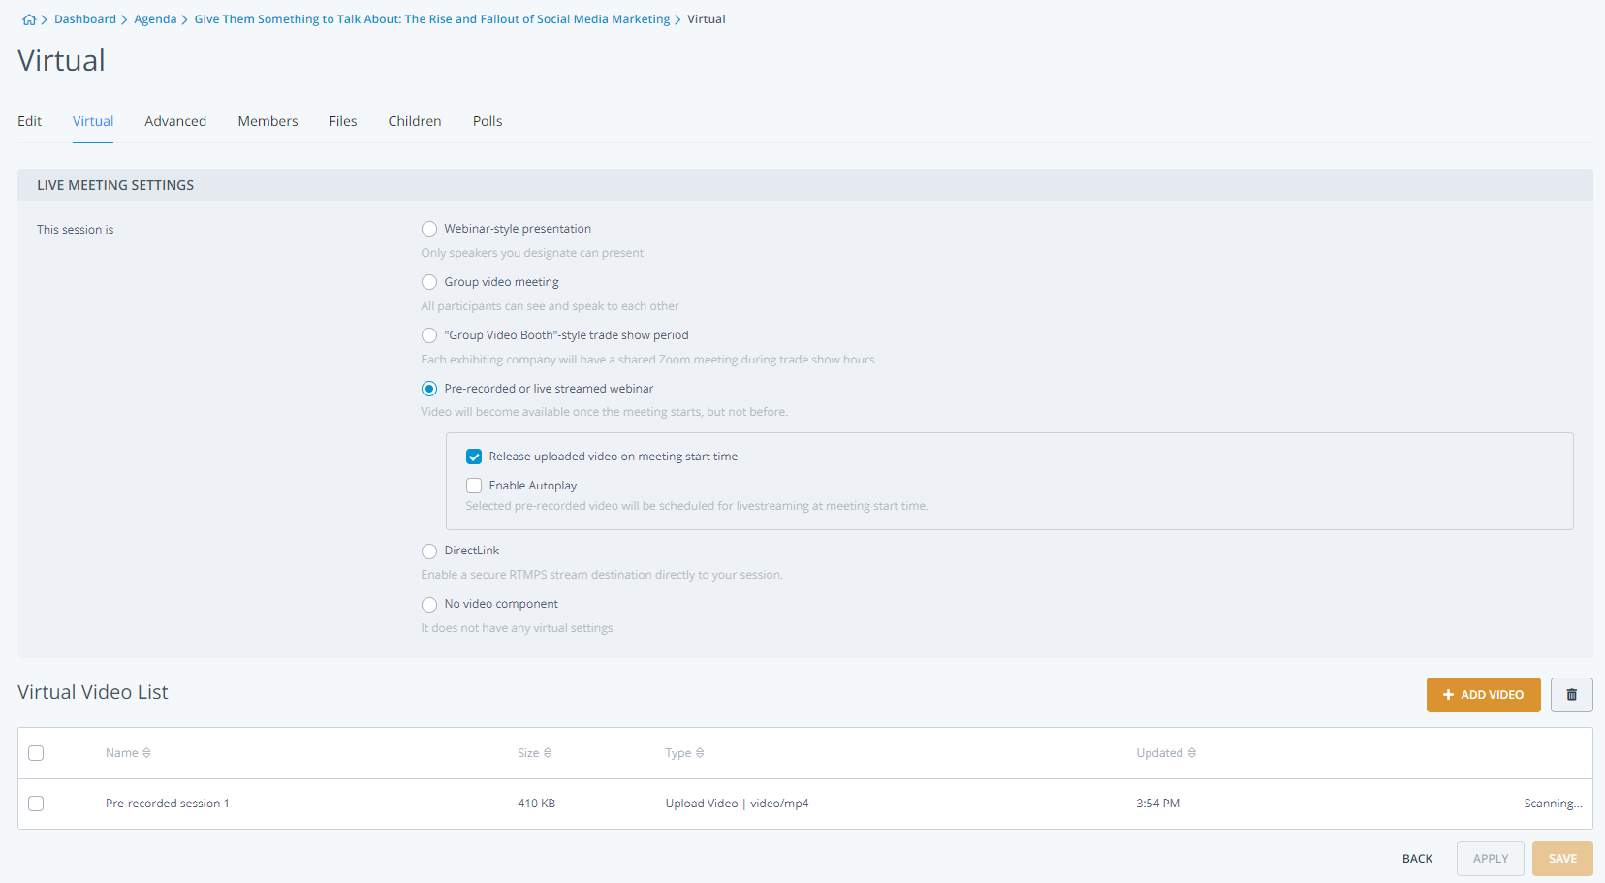Check the Enable Autoplay checkbox
1605x883 pixels.
[x=474, y=486]
